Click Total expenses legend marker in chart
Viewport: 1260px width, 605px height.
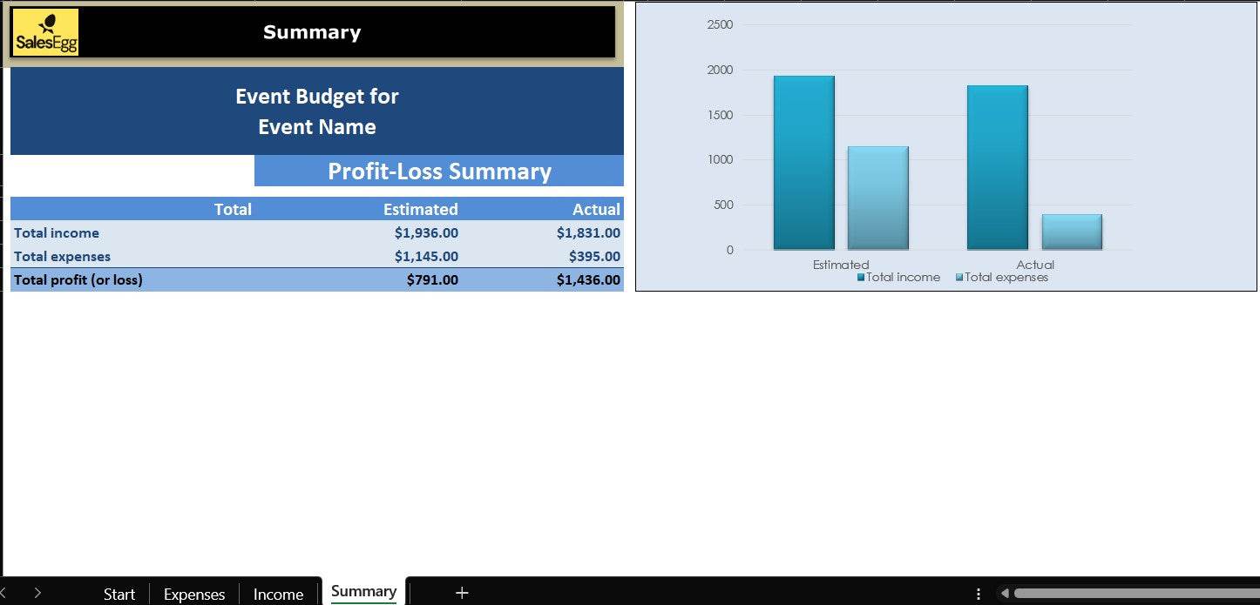959,278
